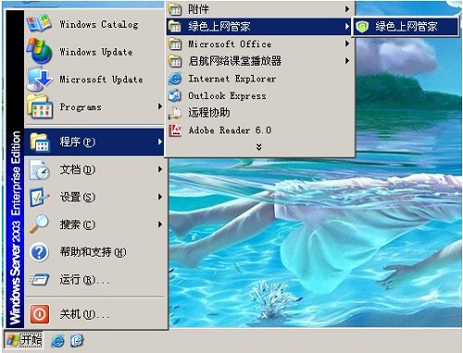Expand the 绿色上网管家 folder arrow
This screenshot has width=463, height=353.
pyautogui.click(x=347, y=26)
